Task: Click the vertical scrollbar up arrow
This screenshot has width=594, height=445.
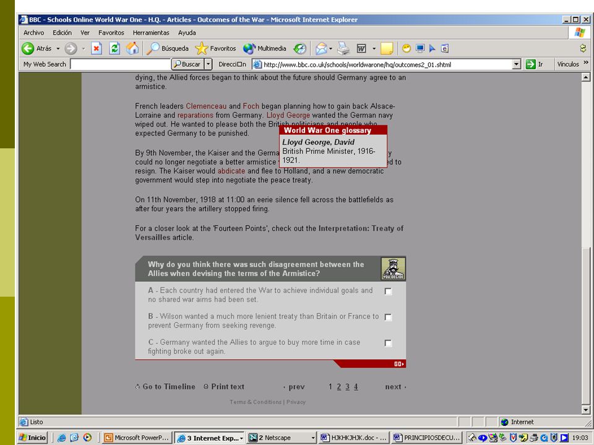Action: (586, 77)
